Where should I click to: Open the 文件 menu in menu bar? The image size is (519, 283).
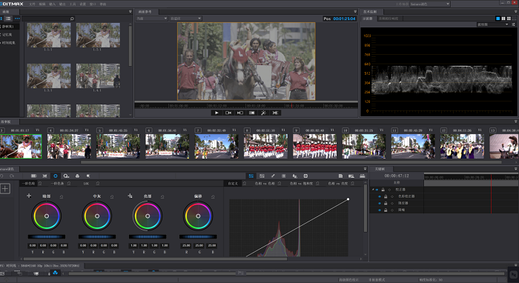click(x=32, y=4)
